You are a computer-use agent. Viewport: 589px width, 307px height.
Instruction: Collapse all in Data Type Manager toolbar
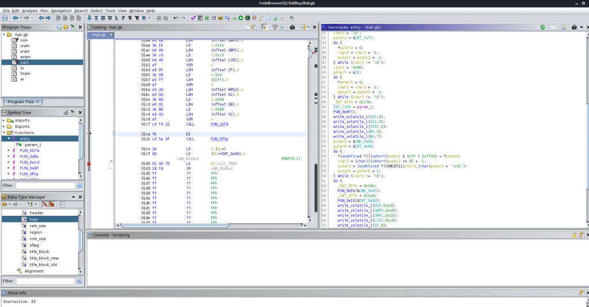pyautogui.click(x=62, y=204)
